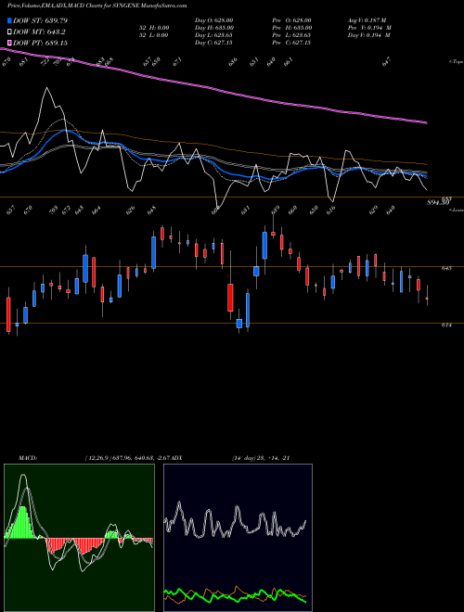
Task: Open the green MACD histogram panel
Action: pyautogui.click(x=79, y=538)
